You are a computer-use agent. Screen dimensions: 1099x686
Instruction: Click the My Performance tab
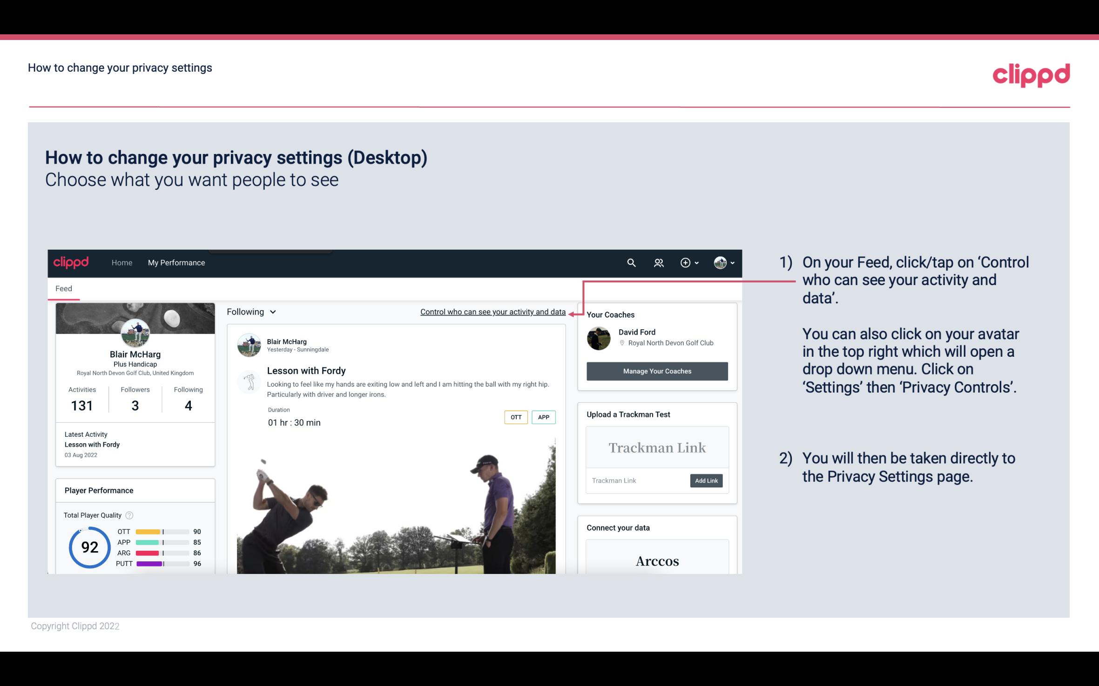pos(175,261)
